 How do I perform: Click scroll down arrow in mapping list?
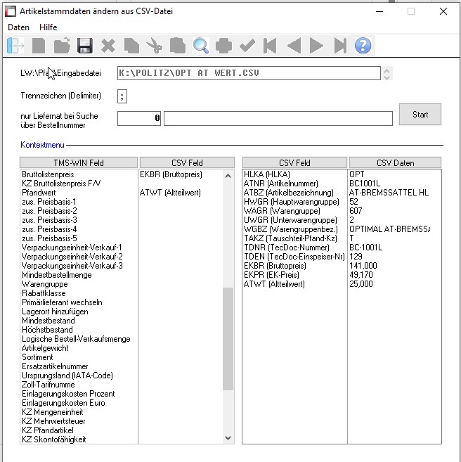(228, 438)
